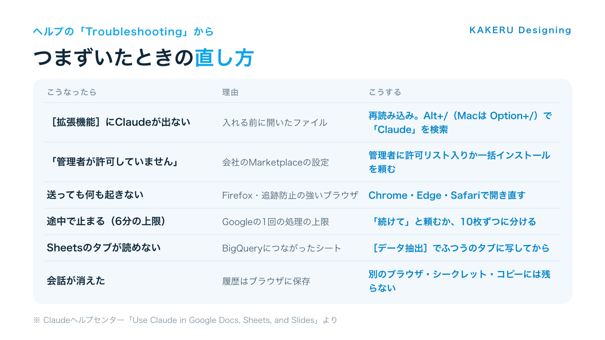Select the cell '会話が消えた'
This screenshot has height=340, width=605.
click(x=76, y=281)
